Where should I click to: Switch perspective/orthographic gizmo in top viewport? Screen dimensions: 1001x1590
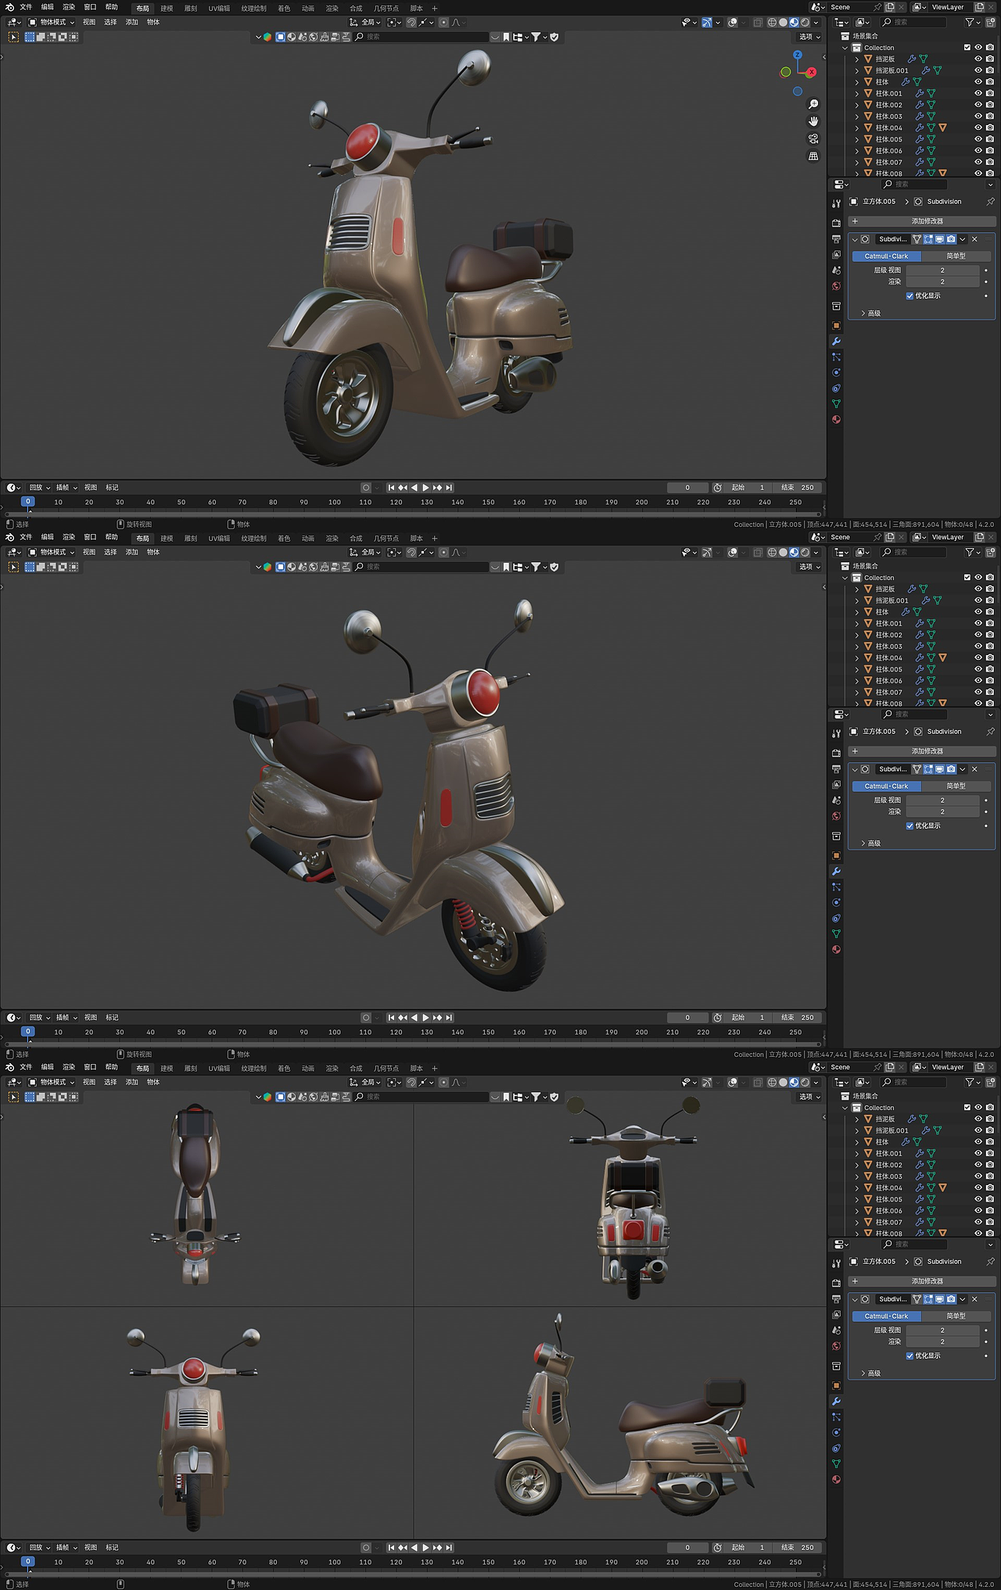pos(813,156)
